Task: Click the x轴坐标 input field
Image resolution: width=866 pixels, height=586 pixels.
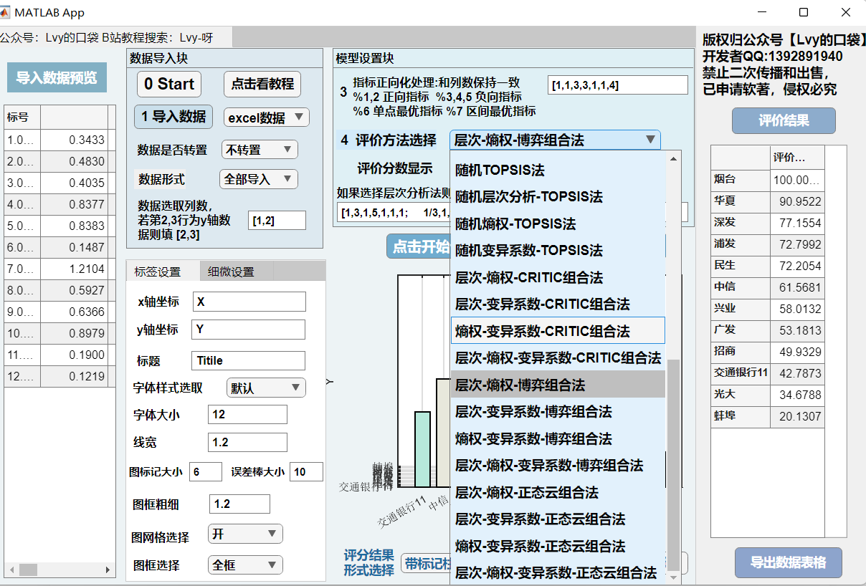Action: tap(249, 302)
